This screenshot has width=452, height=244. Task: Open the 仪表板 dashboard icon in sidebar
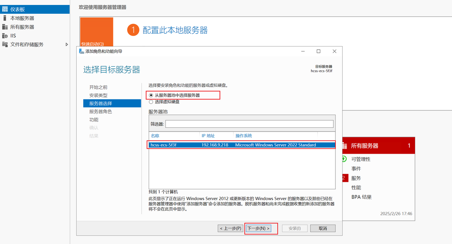(5, 10)
